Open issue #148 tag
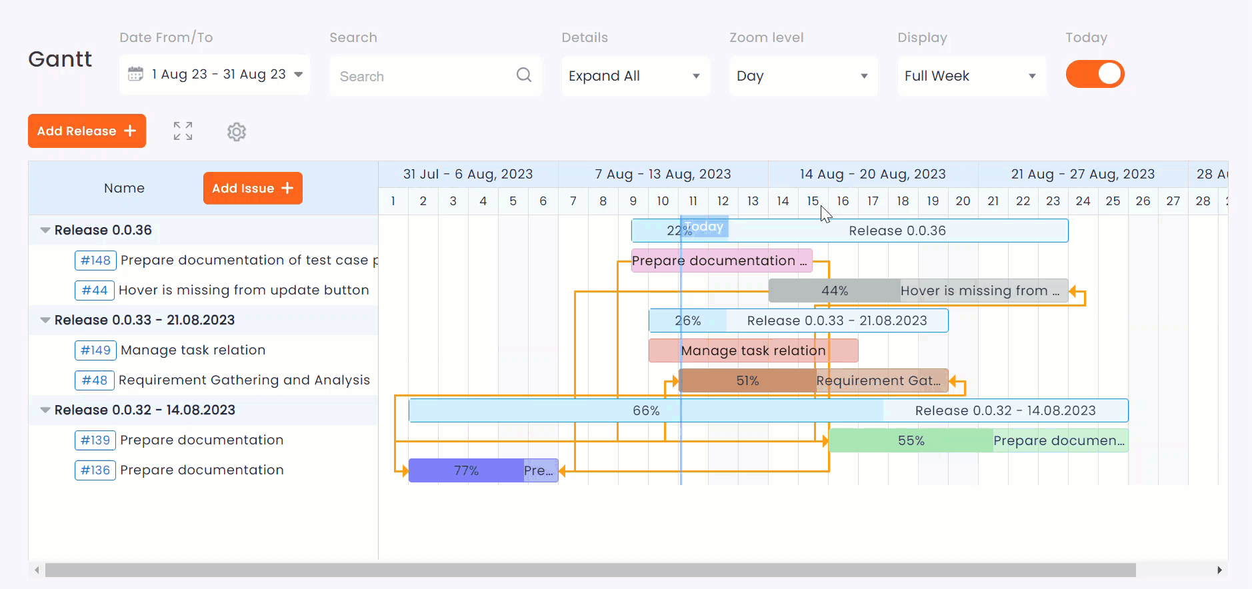This screenshot has height=589, width=1252. 95,261
